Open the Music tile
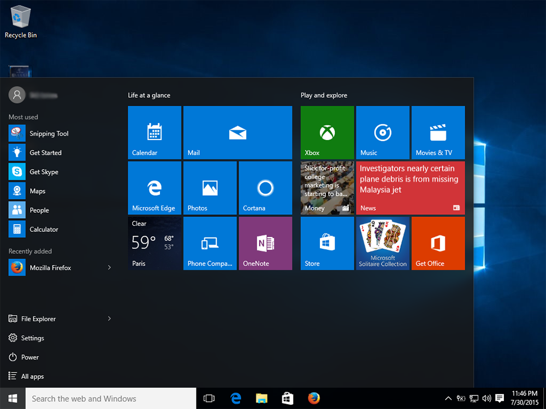Screen dimensions: 546x409 [x=383, y=133]
